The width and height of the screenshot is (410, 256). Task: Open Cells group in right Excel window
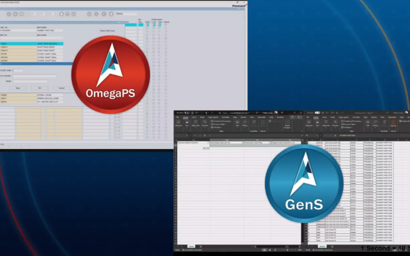367,123
